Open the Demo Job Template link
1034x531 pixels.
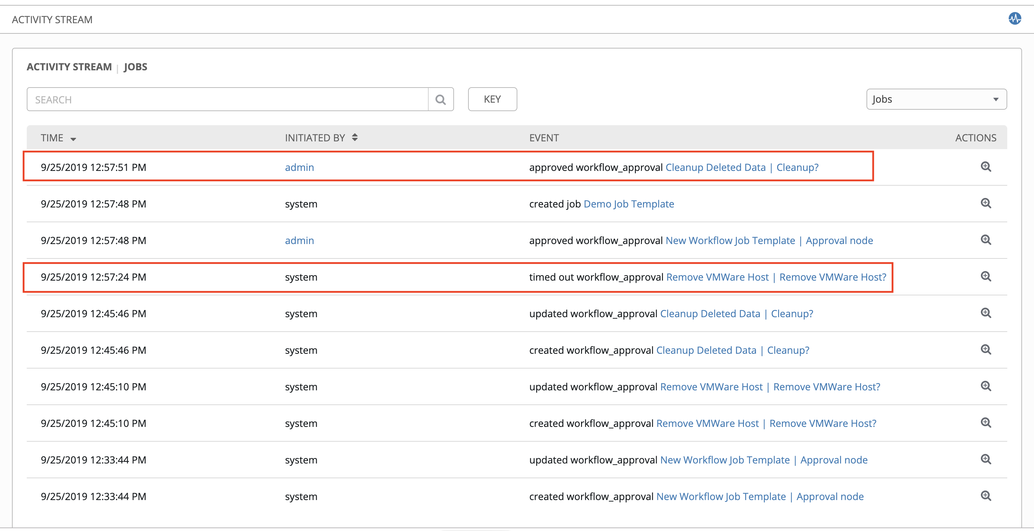(x=629, y=204)
